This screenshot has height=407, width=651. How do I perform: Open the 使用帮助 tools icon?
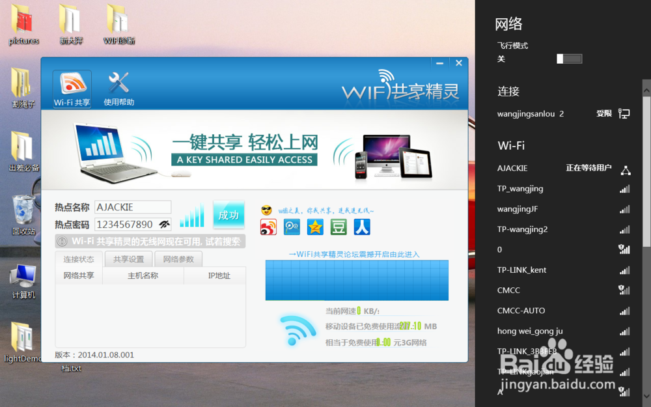(118, 89)
